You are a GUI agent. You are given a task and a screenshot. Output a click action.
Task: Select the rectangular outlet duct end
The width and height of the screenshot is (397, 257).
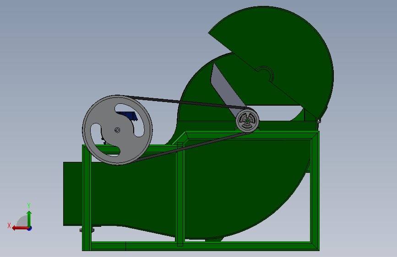tap(73, 194)
